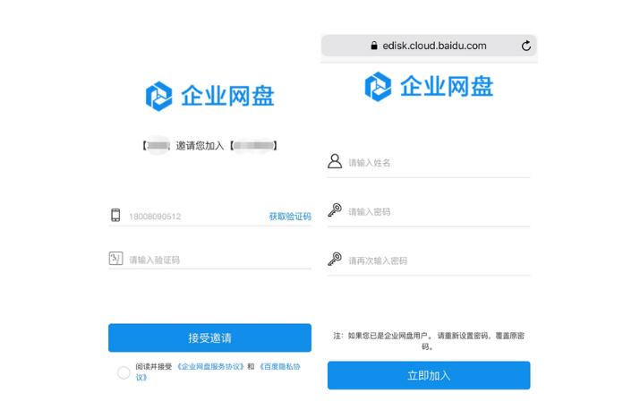The image size is (640, 410).
Task: Click the key icon beside 请输入密码
Action: coord(335,210)
